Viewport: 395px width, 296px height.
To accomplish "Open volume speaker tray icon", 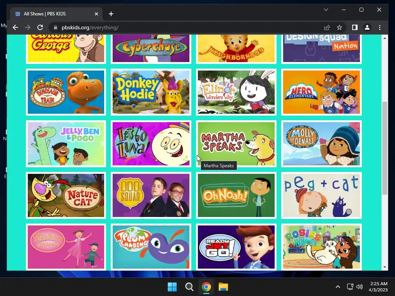I will [x=360, y=287].
